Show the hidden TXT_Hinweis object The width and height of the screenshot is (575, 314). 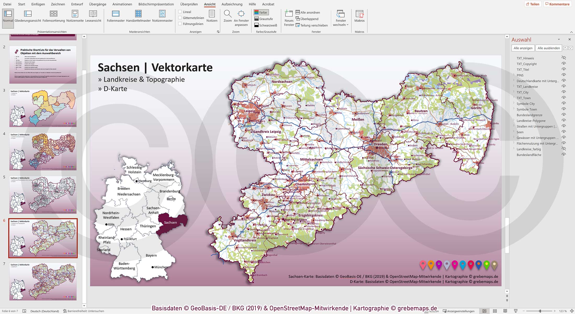point(563,58)
